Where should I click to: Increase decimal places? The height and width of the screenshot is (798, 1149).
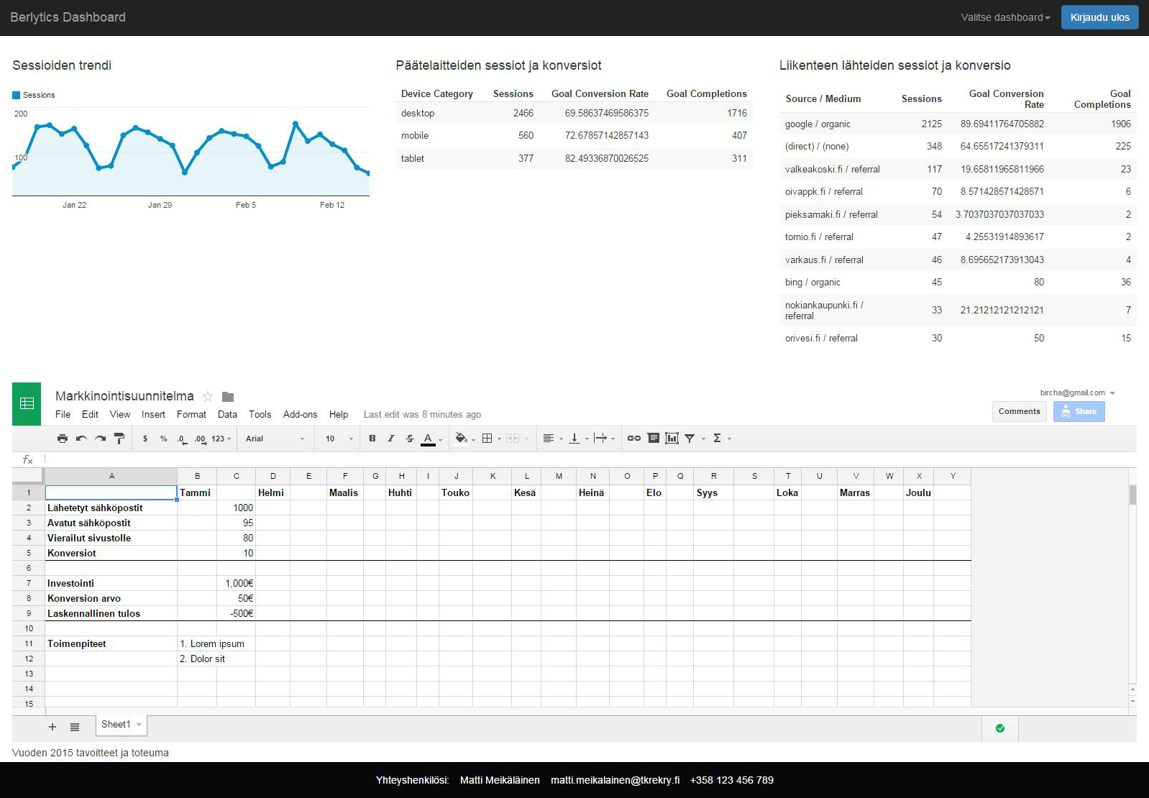pyautogui.click(x=201, y=439)
